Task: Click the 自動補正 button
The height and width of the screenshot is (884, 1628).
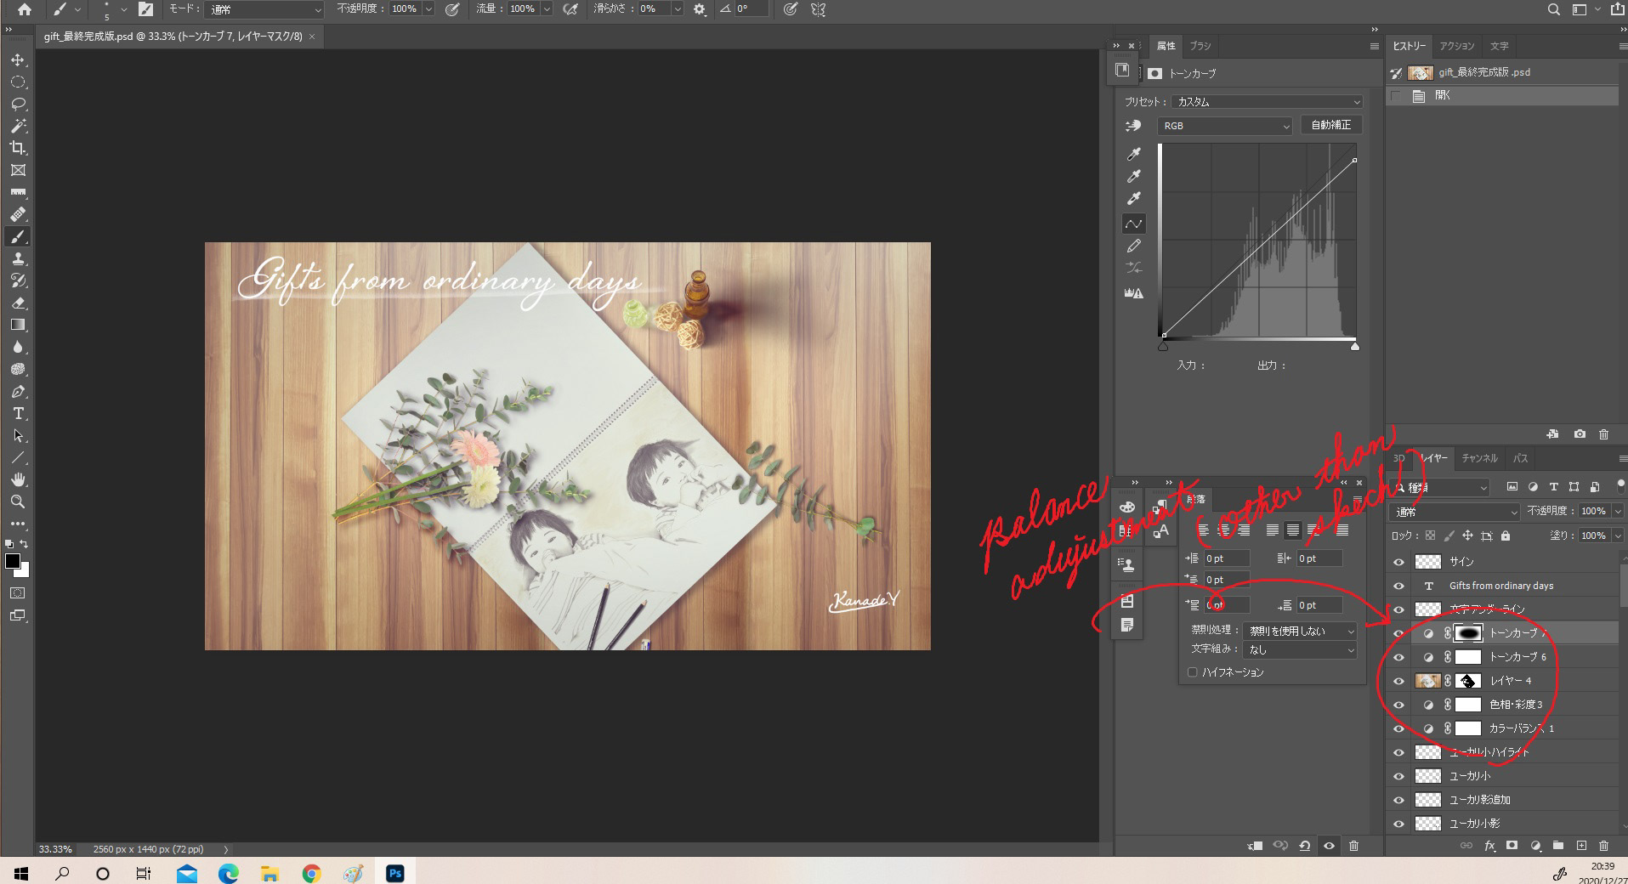Action: click(1331, 125)
